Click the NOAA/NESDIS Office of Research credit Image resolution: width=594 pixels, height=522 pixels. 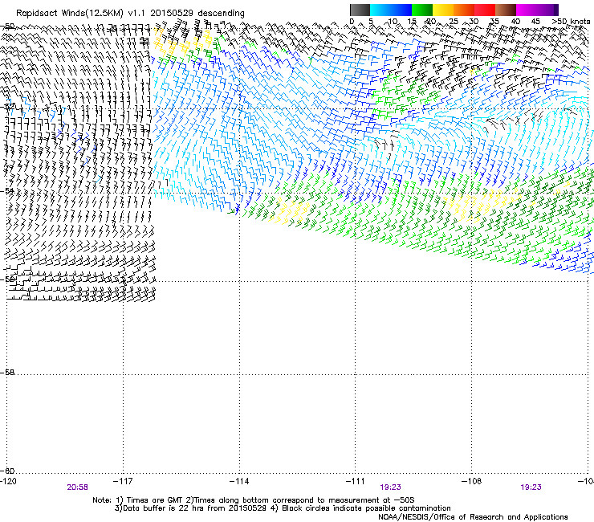[x=473, y=517]
